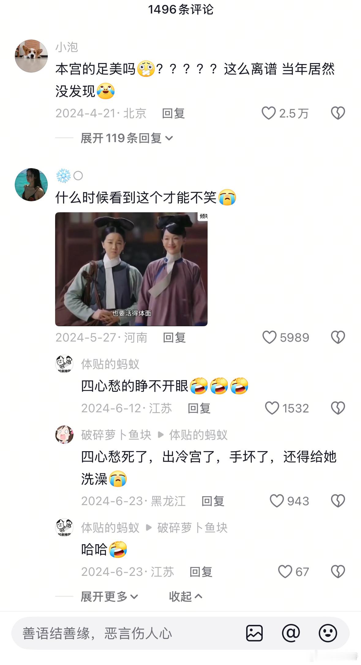
Task: Reply to 体贴的蚂蚁's 江苏 6-12 comment
Action: click(199, 408)
